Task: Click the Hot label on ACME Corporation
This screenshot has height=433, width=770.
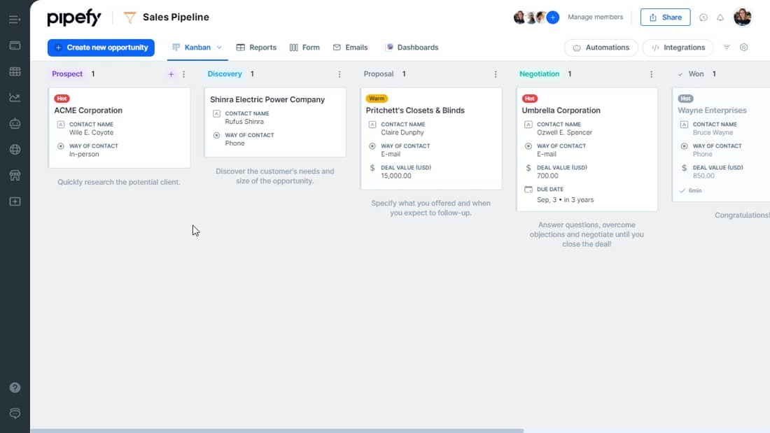Action: 62,99
